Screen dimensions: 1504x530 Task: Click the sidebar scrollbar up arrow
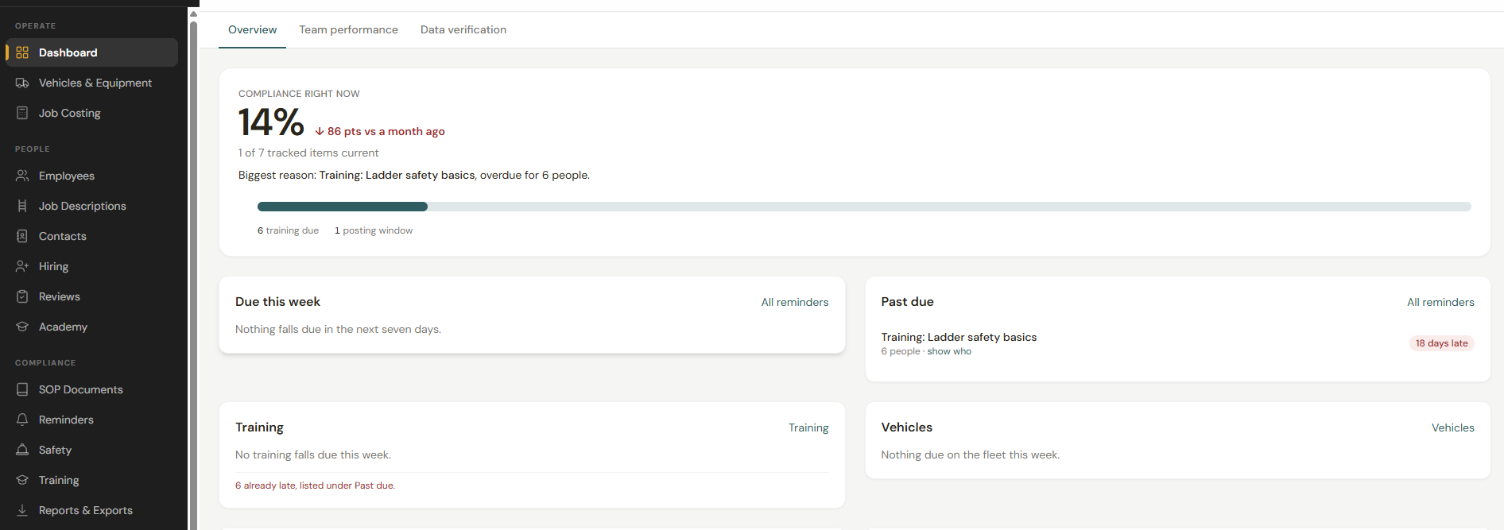point(193,14)
